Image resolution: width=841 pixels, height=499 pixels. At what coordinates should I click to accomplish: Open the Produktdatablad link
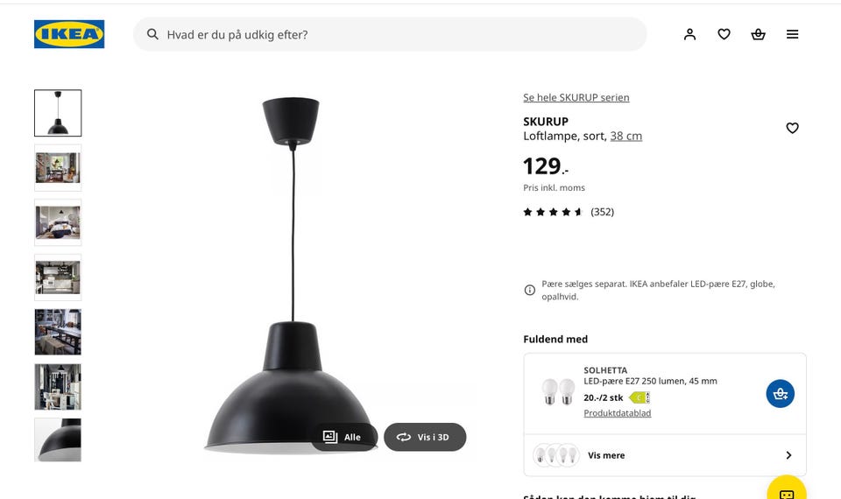[618, 413]
